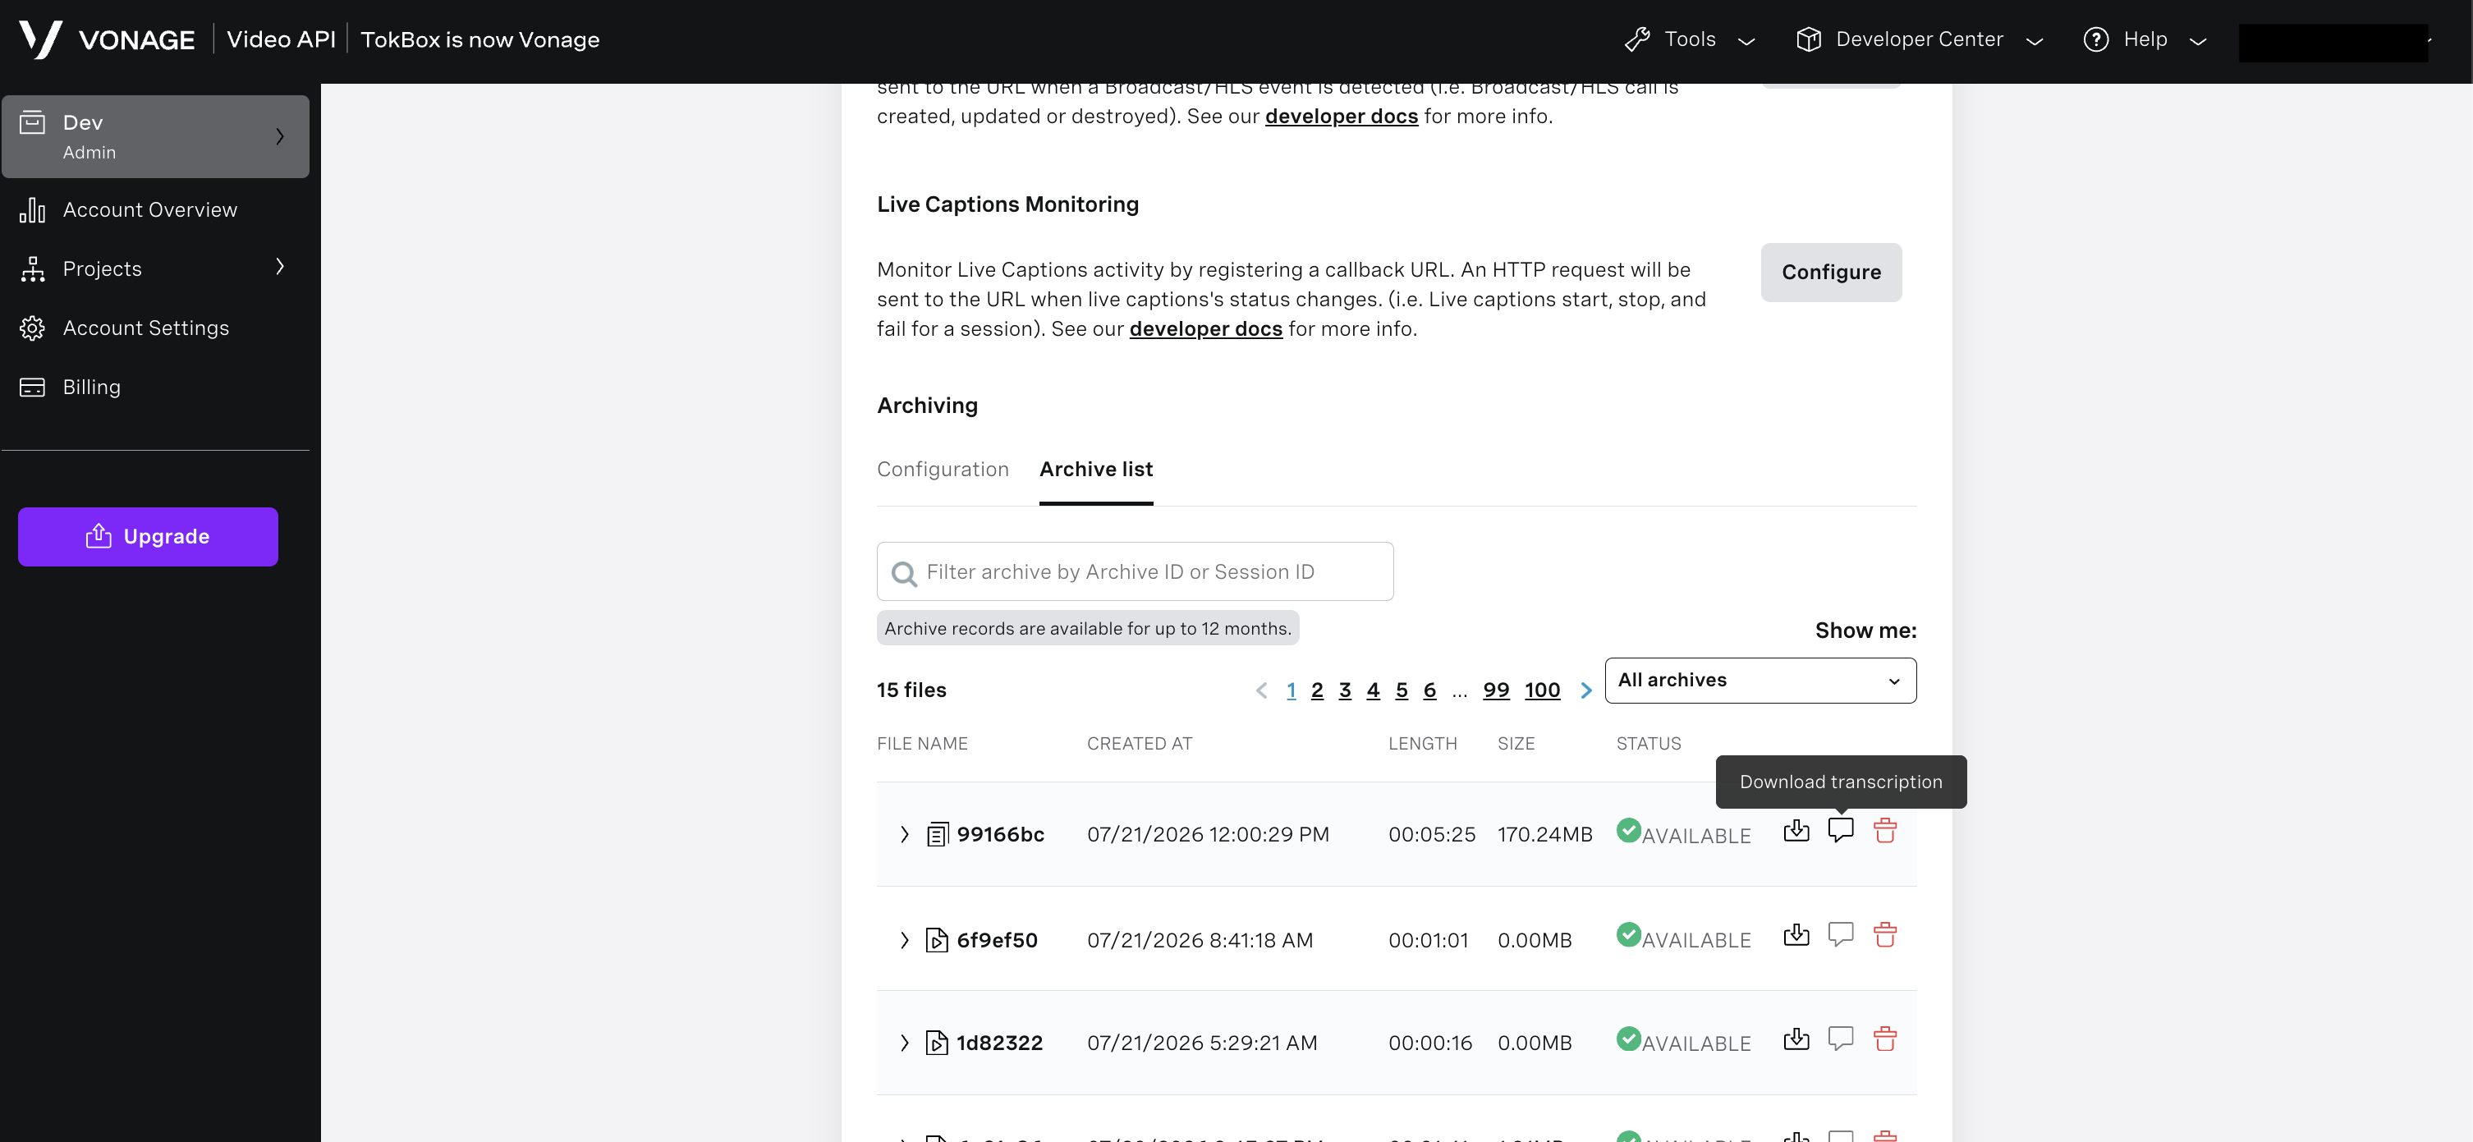Click the CREATED AT column header
Viewport: 2473px width, 1142px height.
click(1140, 744)
